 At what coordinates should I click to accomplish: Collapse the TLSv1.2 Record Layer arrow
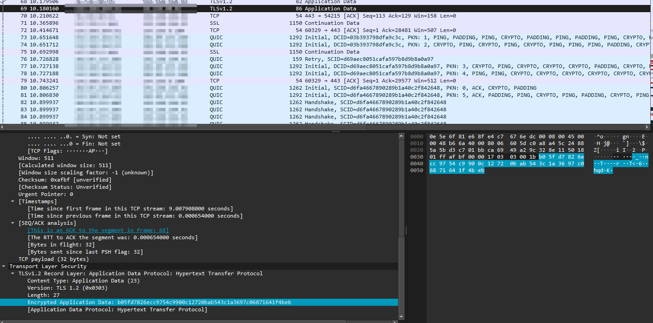(x=13, y=273)
